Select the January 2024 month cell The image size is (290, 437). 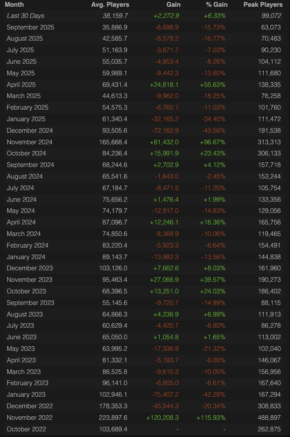point(26,257)
